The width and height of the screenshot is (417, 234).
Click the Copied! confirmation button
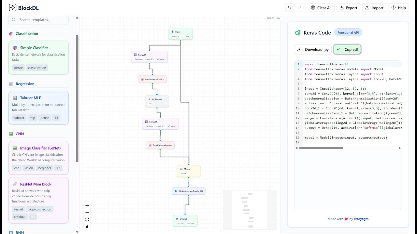pyautogui.click(x=347, y=49)
